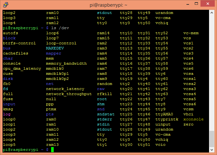The width and height of the screenshot is (217, 155).
Task: Click the cyan 'fd' link entry
Action: pos(5,89)
